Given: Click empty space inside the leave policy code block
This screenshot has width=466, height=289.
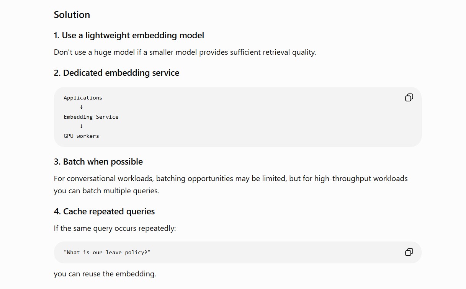Looking at the screenshot, I should pos(276,252).
